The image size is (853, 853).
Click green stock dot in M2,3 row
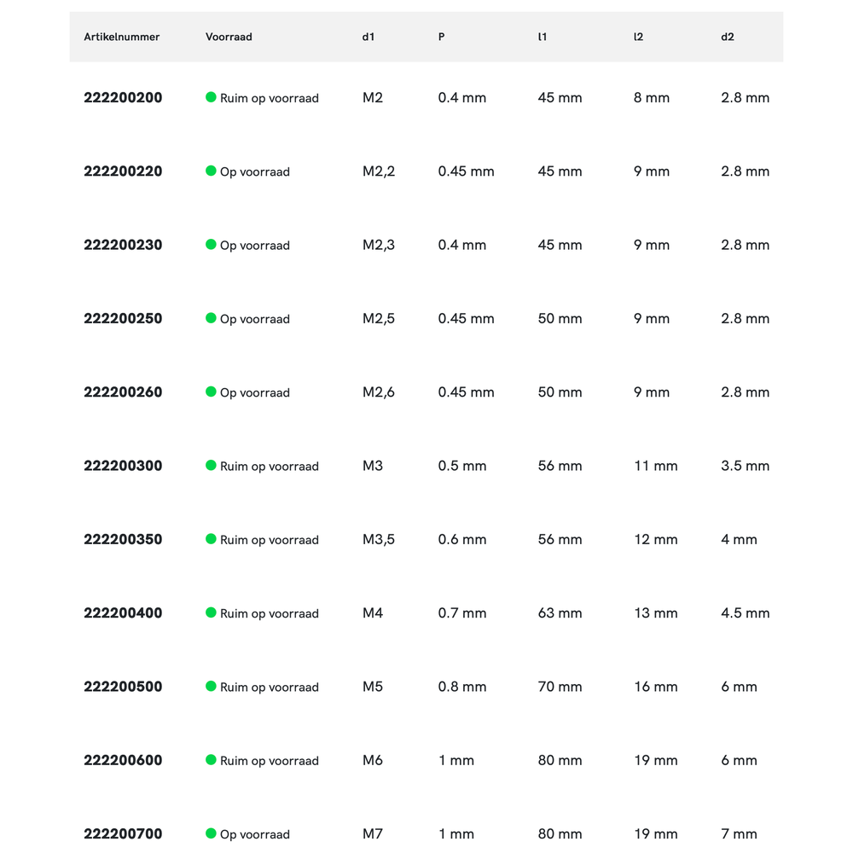(x=211, y=245)
